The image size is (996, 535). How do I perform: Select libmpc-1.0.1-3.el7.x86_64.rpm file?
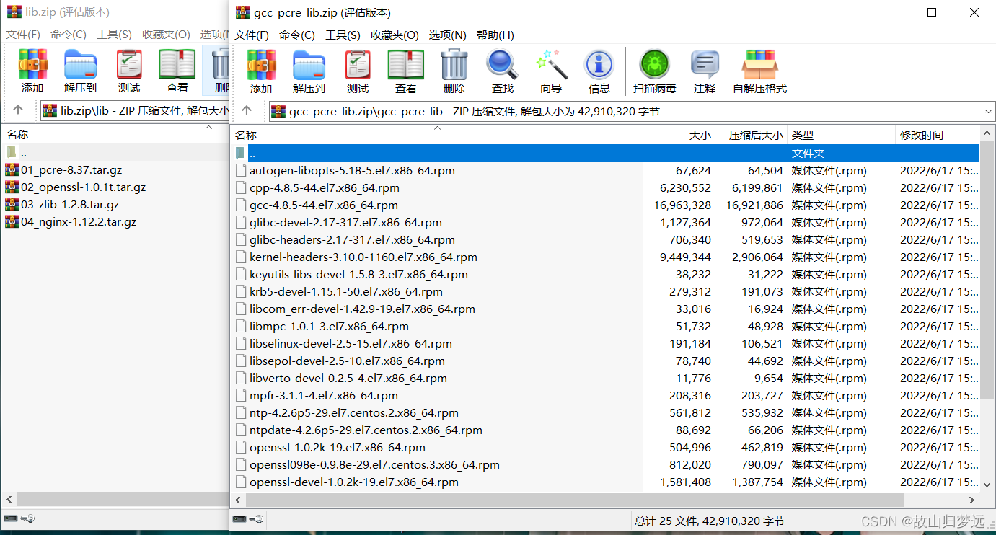click(x=329, y=327)
